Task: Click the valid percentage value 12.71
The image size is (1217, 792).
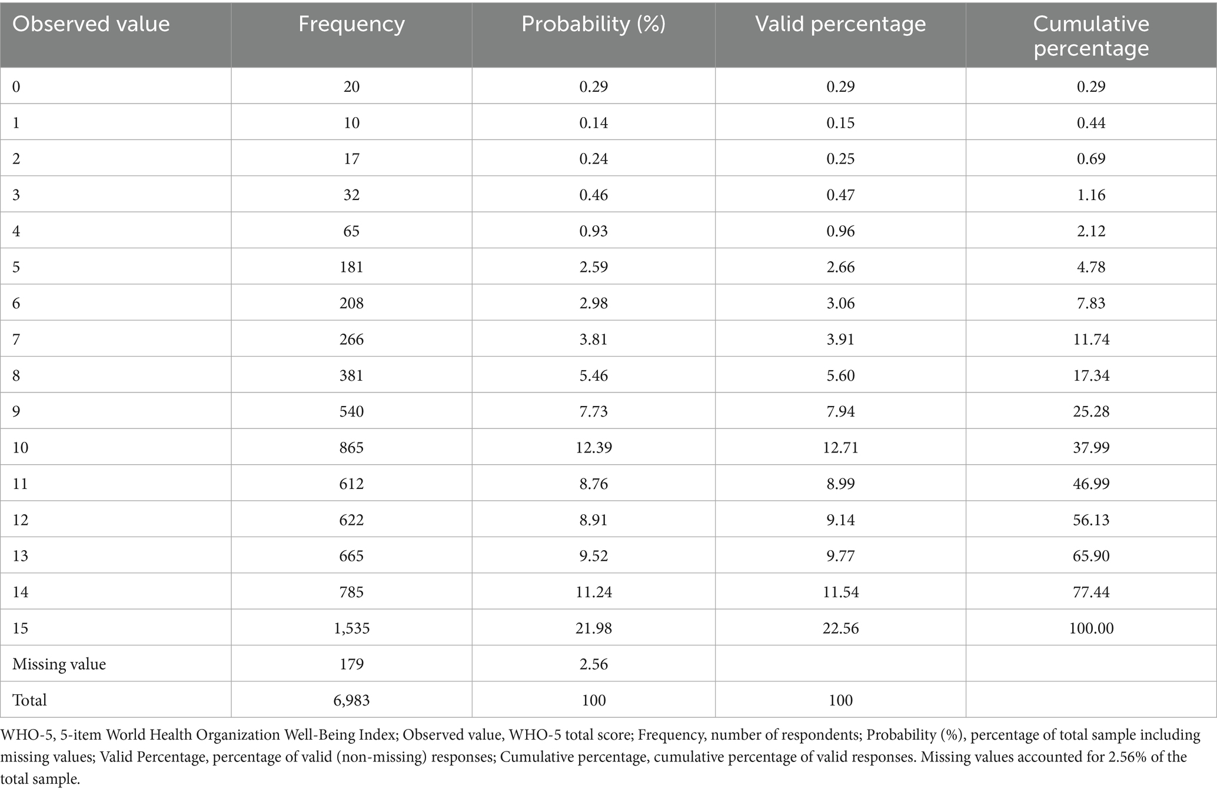Action: 840,447
